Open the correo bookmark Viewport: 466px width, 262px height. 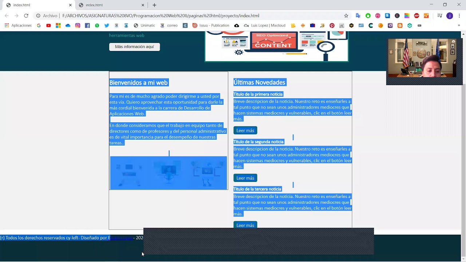pyautogui.click(x=169, y=25)
